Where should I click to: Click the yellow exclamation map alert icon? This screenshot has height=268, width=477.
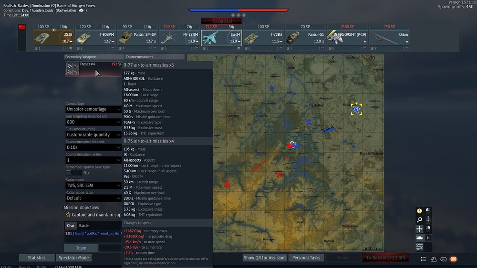pos(419,211)
